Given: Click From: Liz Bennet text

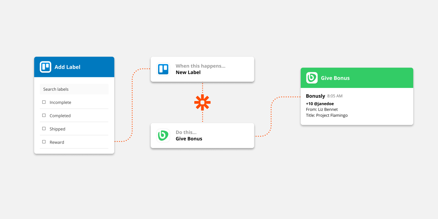Looking at the screenshot, I should pos(322,109).
